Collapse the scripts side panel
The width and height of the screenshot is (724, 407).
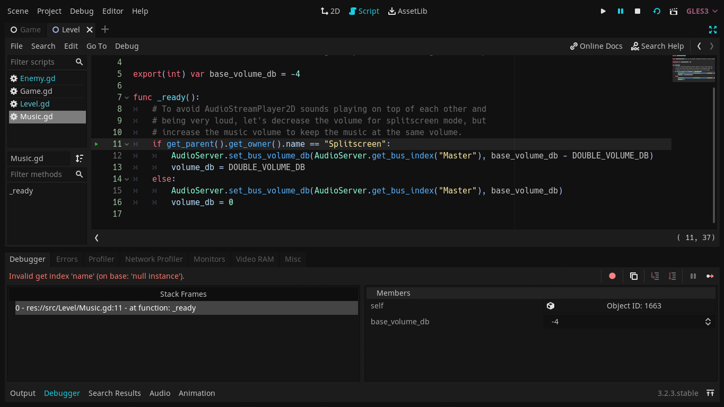click(97, 238)
